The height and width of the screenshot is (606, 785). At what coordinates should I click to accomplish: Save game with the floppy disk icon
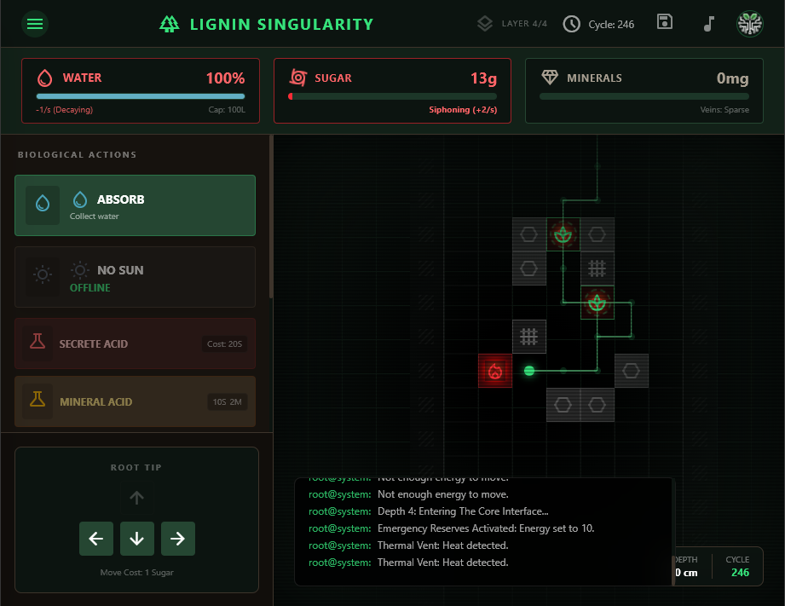tap(664, 22)
